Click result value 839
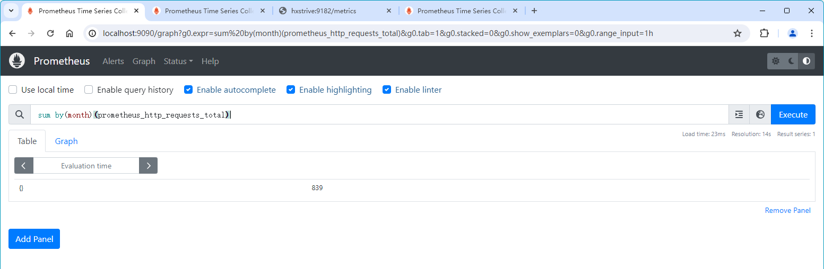This screenshot has width=824, height=269. click(317, 188)
